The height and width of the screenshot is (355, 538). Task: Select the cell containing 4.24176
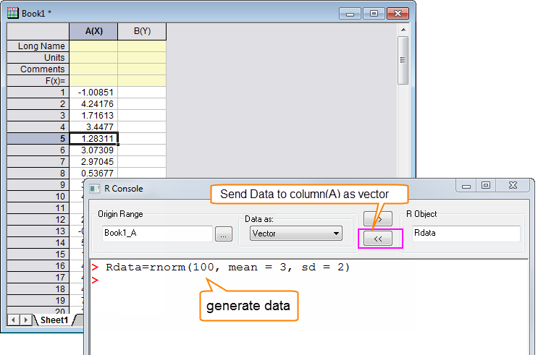tap(93, 104)
